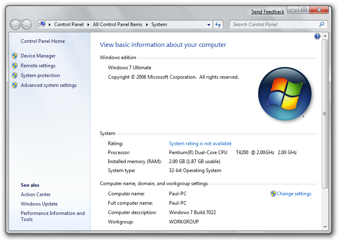Screen dimensions: 339x241
Task: Click System rating is not available link
Action: point(200,144)
